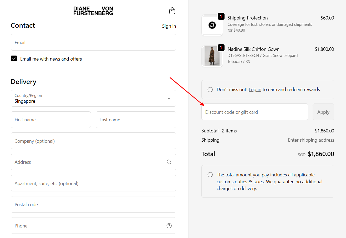Click the Diane von Furstenberg logo
Screen dimensions: 346x238
click(x=93, y=11)
